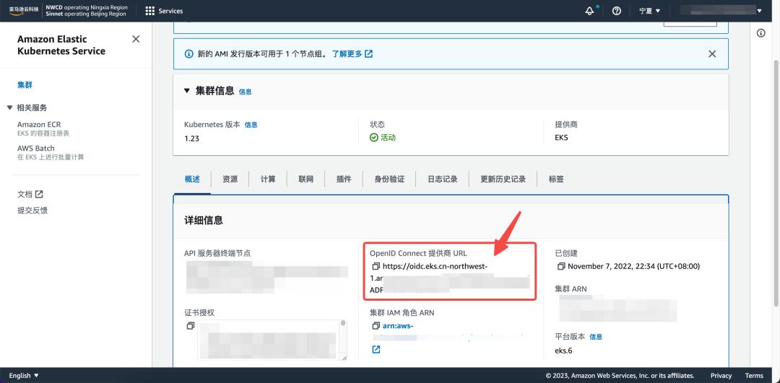Switch to the 日志记录 tab
The height and width of the screenshot is (383, 780).
442,180
